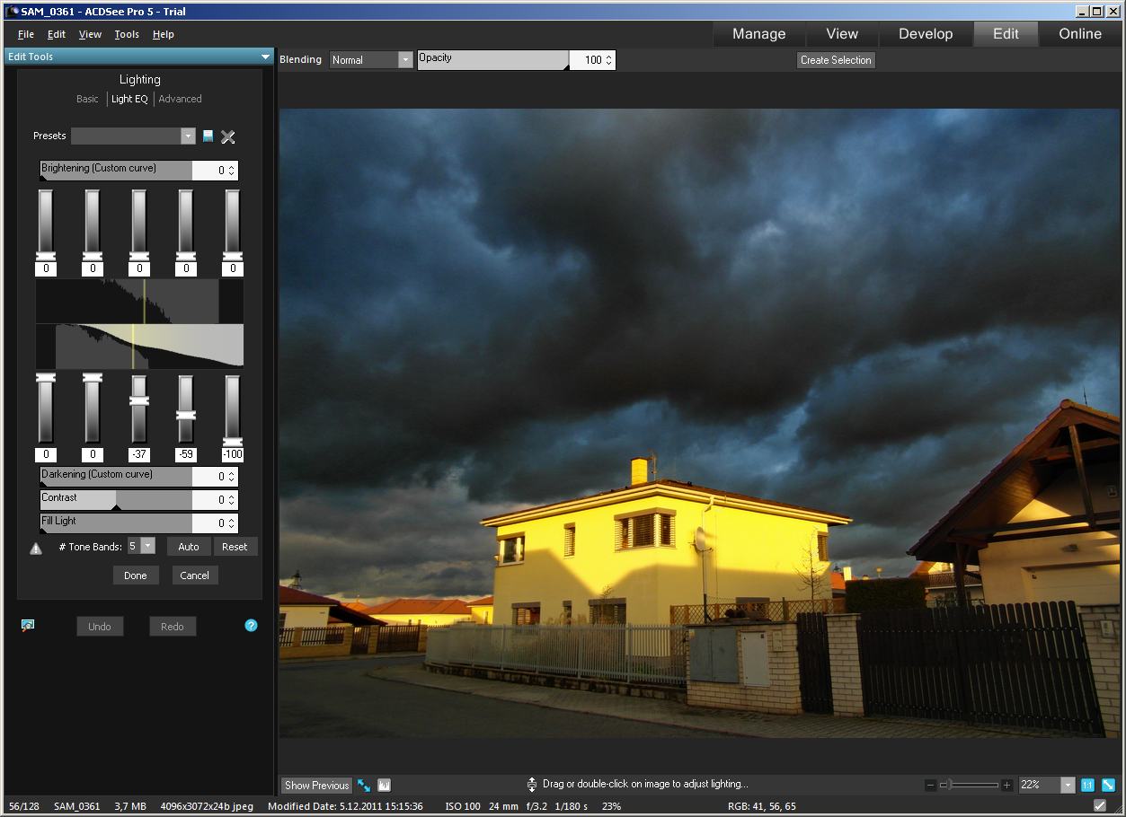Viewport: 1126px width, 817px height.
Task: Click the Create Selection button
Action: point(836,60)
